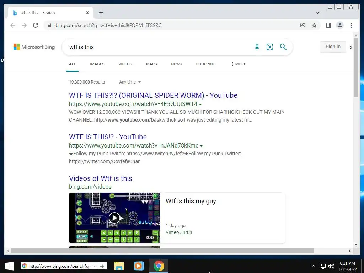
Task: Click microphone voice search icon
Action: [x=257, y=47]
